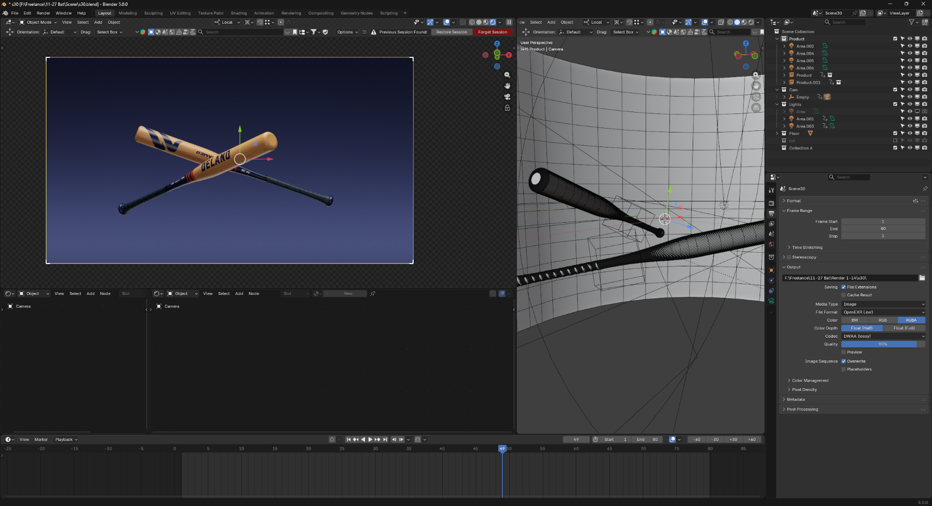Open the Output properties tab

[771, 213]
